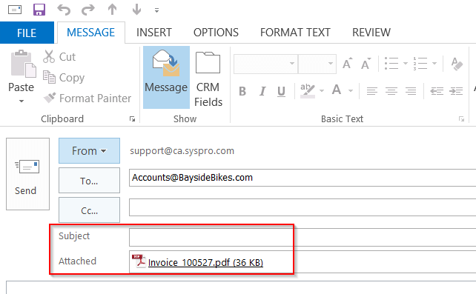Open highlight color dropdown arrow
476x294 pixels.
[322, 91]
